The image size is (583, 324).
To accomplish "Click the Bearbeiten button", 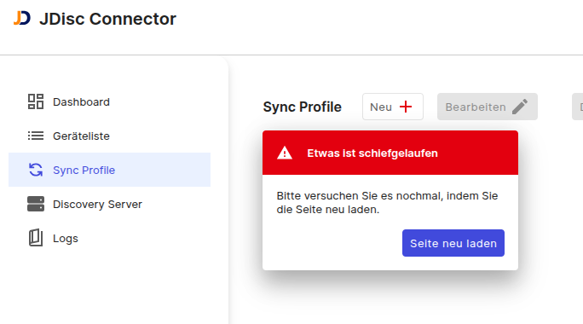I will coord(487,107).
